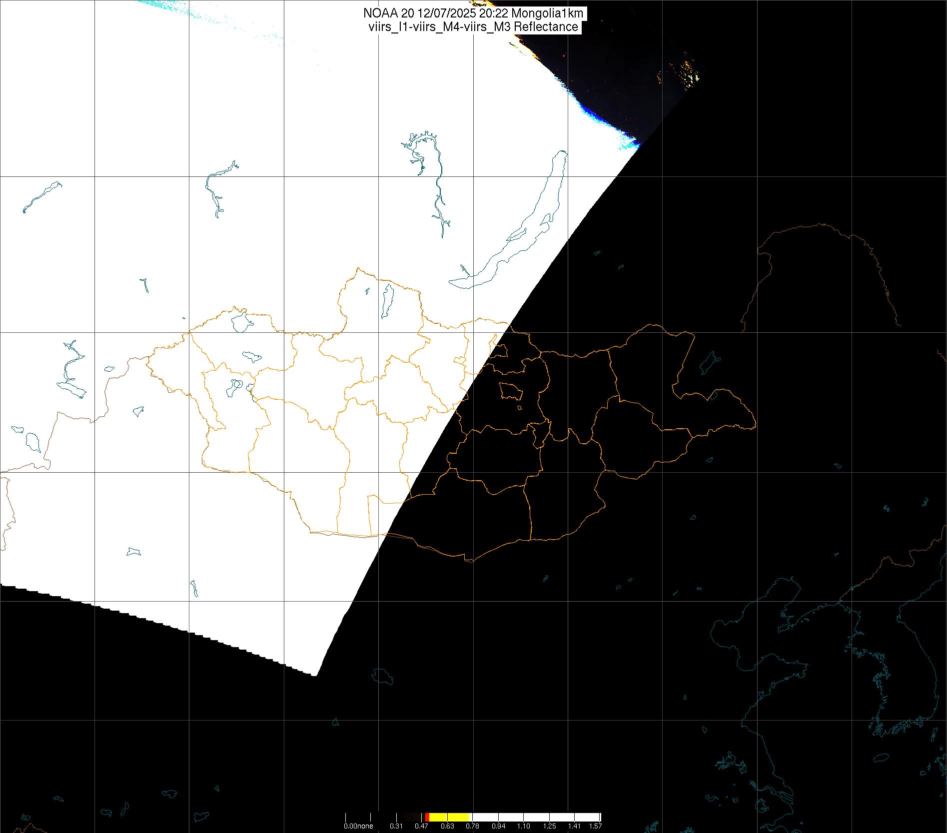The image size is (947, 833).
Task: Click the Uvs Lake outline in northwest Mongolia
Action: pos(240,322)
